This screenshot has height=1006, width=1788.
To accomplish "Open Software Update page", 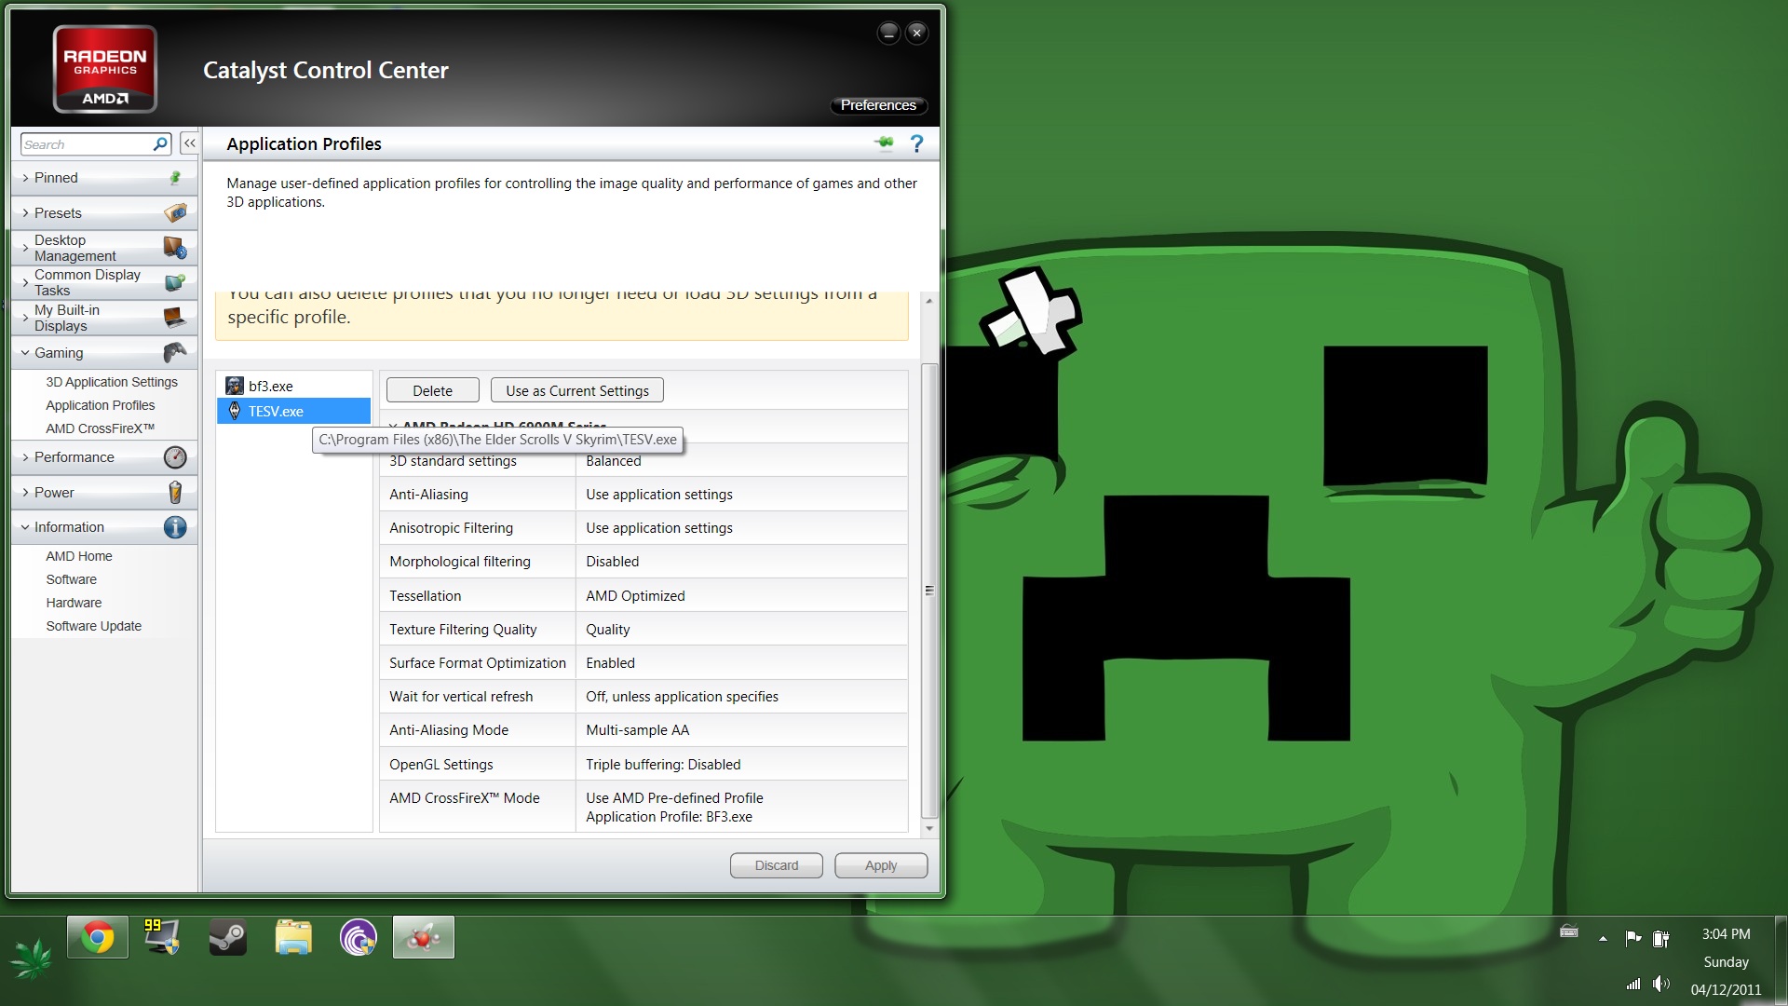I will pos(94,626).
